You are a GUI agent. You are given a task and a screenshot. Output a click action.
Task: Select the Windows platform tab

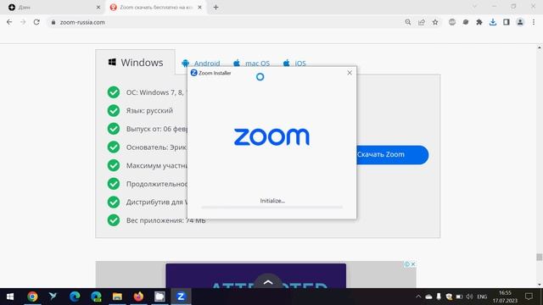[x=136, y=62]
